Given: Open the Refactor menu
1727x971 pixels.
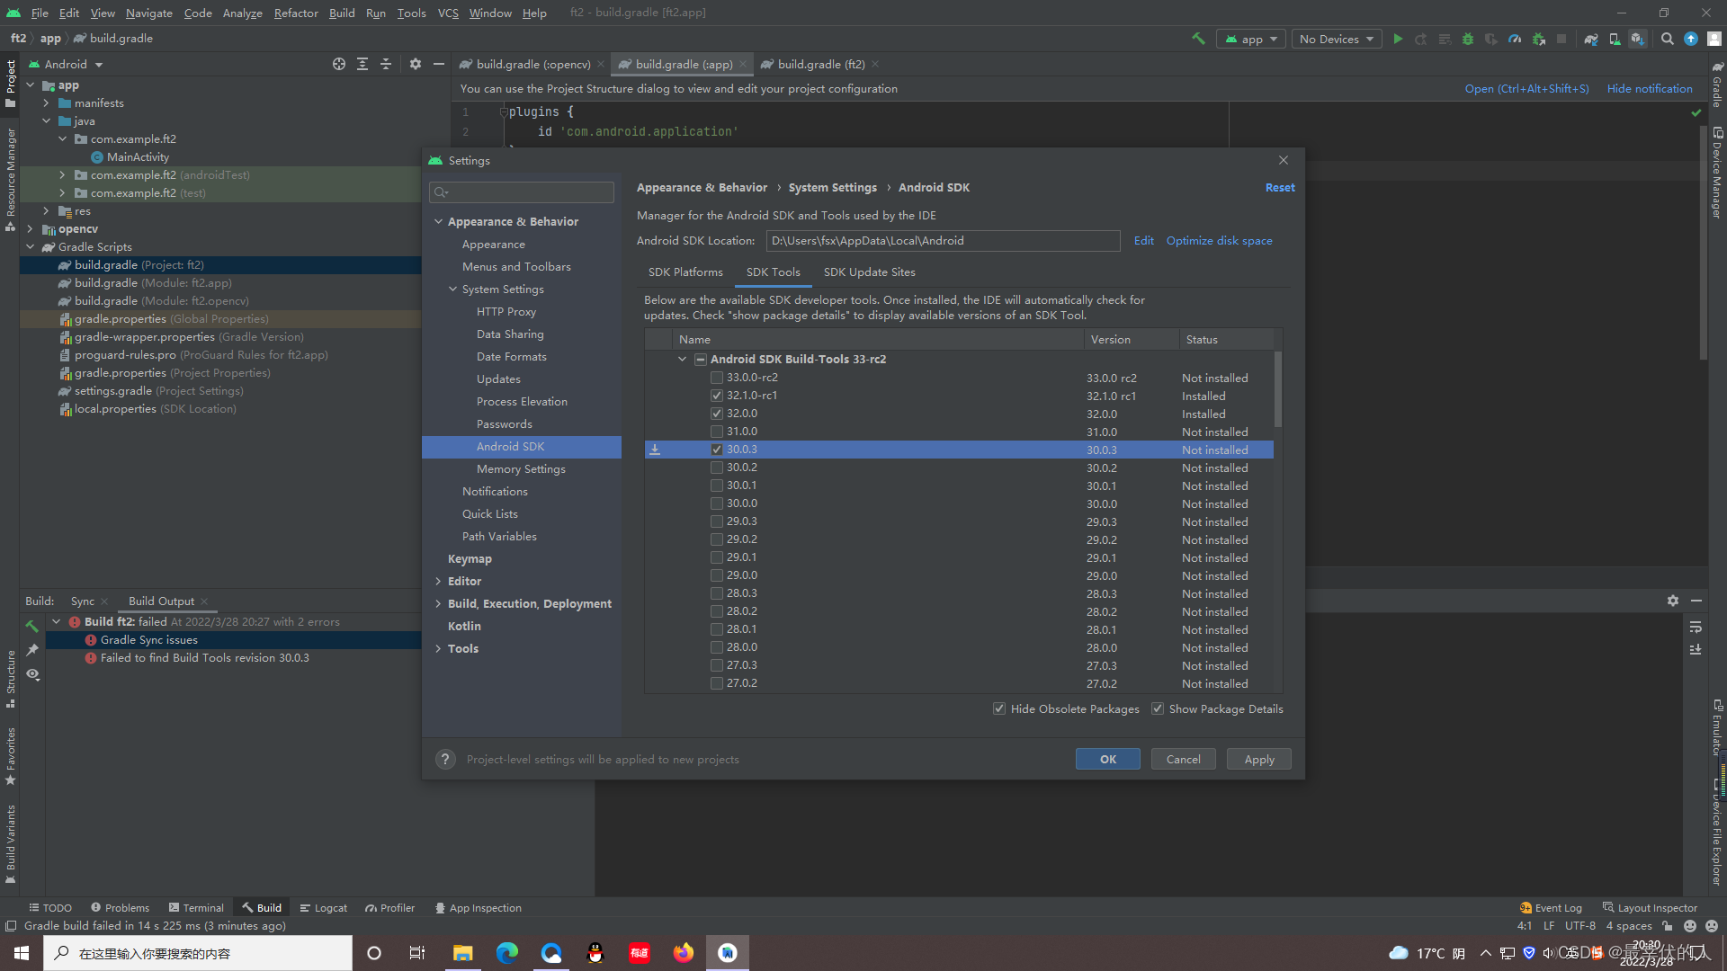Looking at the screenshot, I should tap(296, 13).
